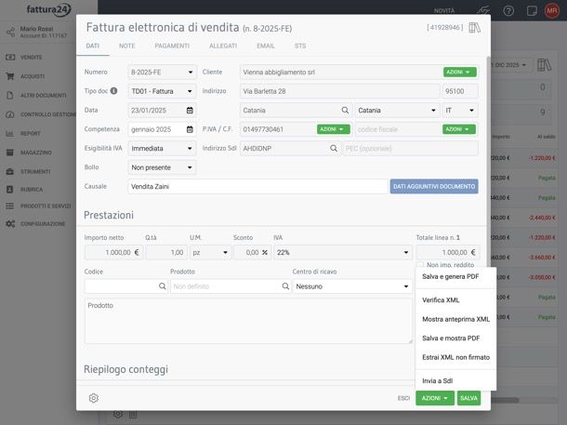This screenshot has height=425, width=567.
Task: Click the search icon in Indirizzo SdI field
Action: [335, 148]
